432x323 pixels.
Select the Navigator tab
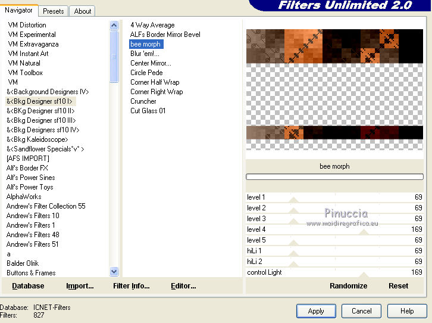pos(18,10)
